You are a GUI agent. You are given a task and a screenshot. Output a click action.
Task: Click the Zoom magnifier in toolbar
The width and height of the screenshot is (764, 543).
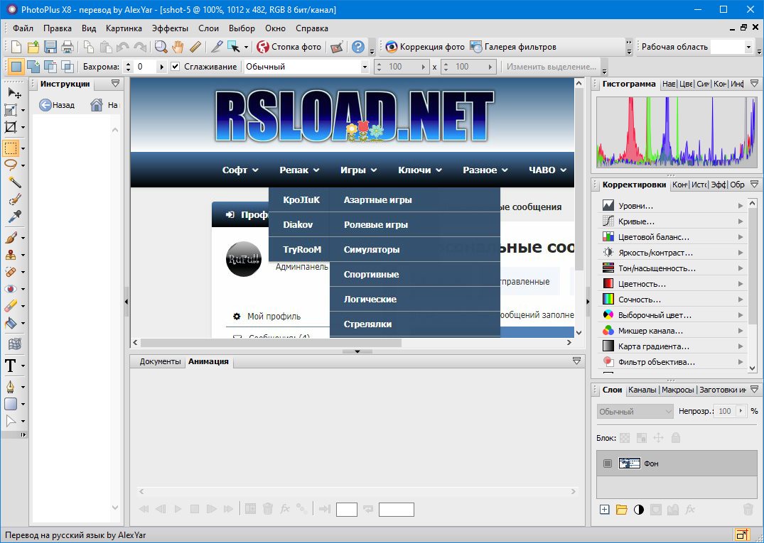tap(161, 47)
